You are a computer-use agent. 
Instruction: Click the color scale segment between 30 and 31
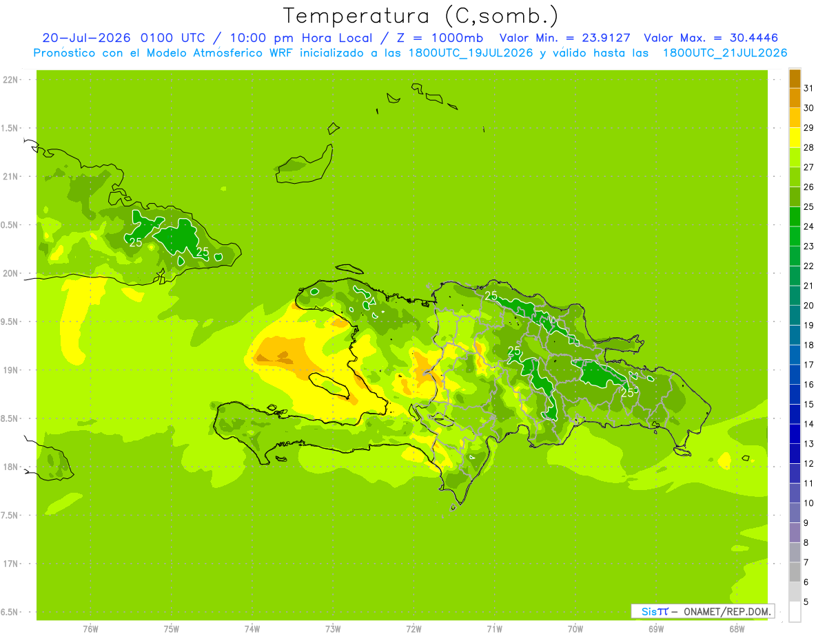(x=795, y=98)
